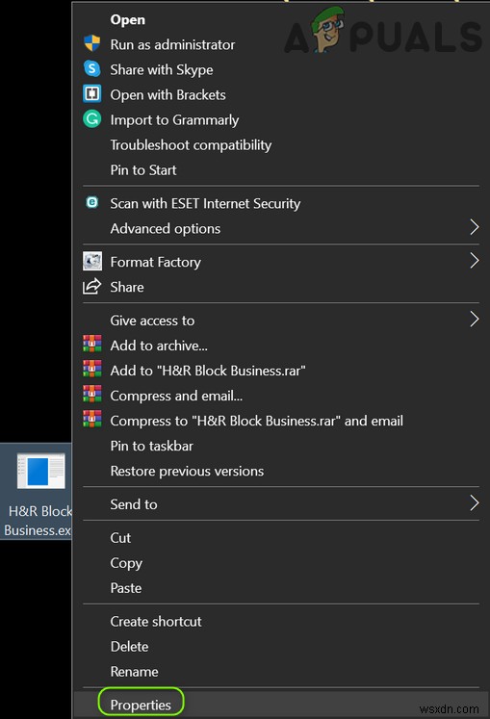Click the WinRAR icon beside Add to archive
490x719 pixels.
pos(91,344)
